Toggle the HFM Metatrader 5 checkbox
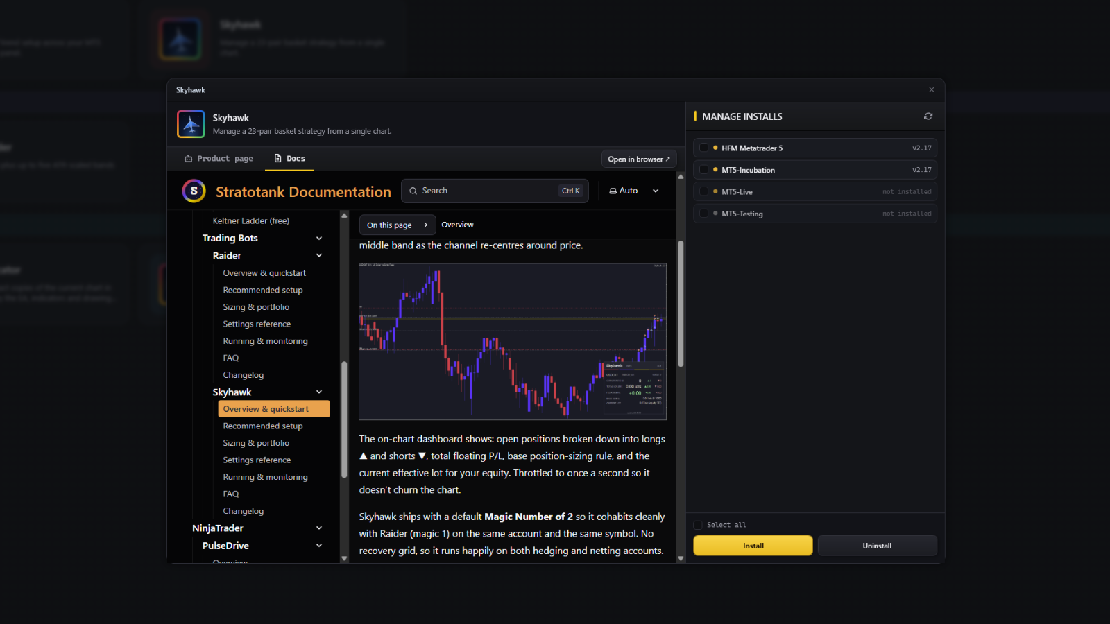The image size is (1110, 624). (x=703, y=148)
